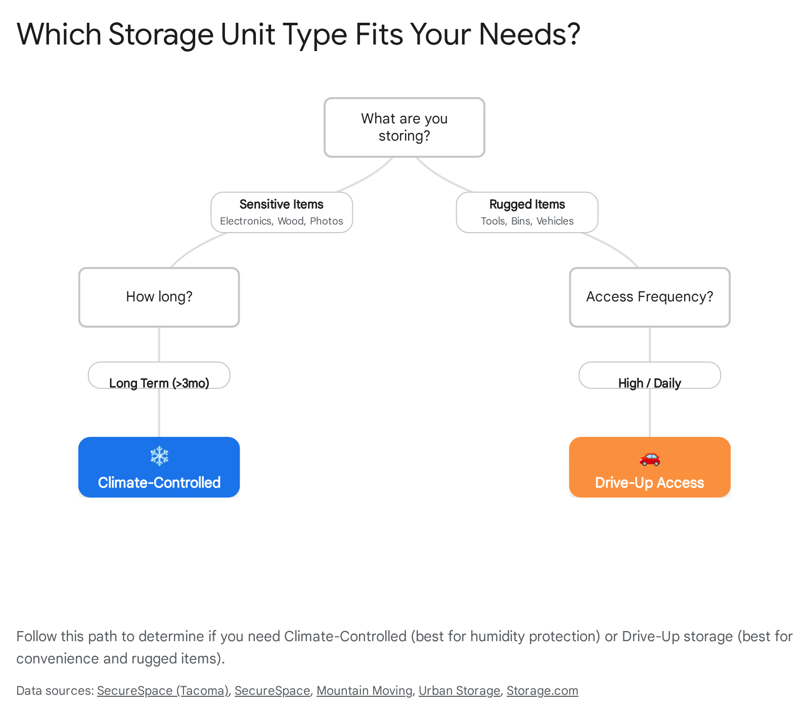This screenshot has width=809, height=715.
Task: Click the 'Access Frequency?' question node
Action: [649, 297]
